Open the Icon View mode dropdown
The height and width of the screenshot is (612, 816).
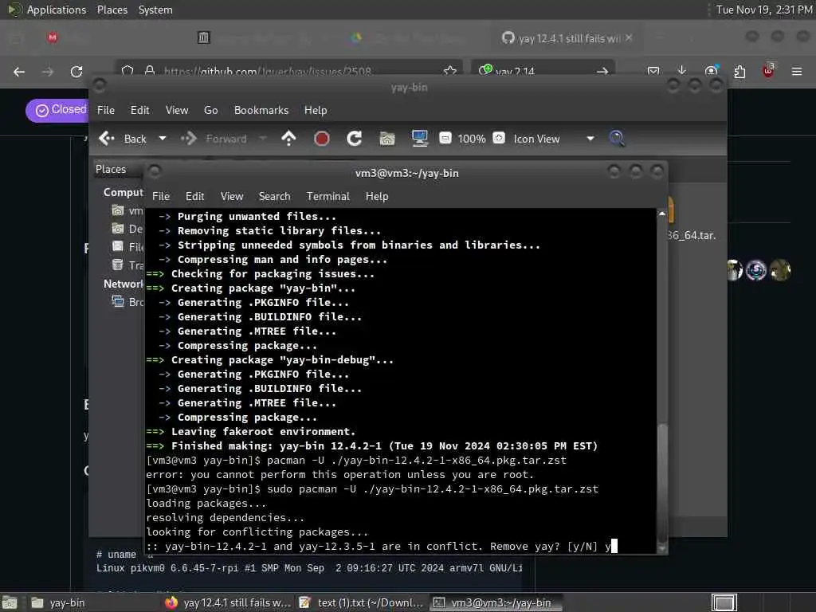[554, 139]
